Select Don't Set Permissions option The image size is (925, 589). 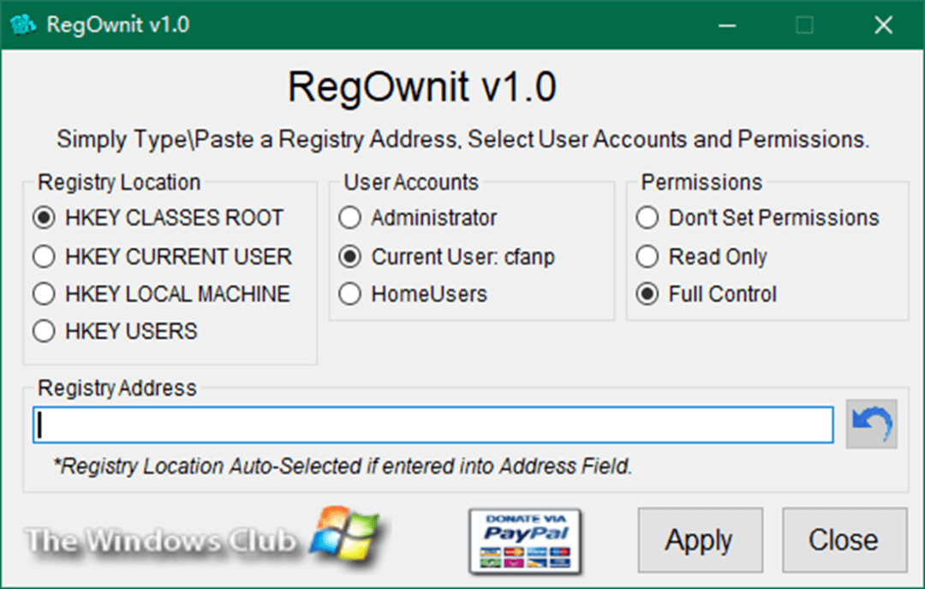[x=647, y=219]
